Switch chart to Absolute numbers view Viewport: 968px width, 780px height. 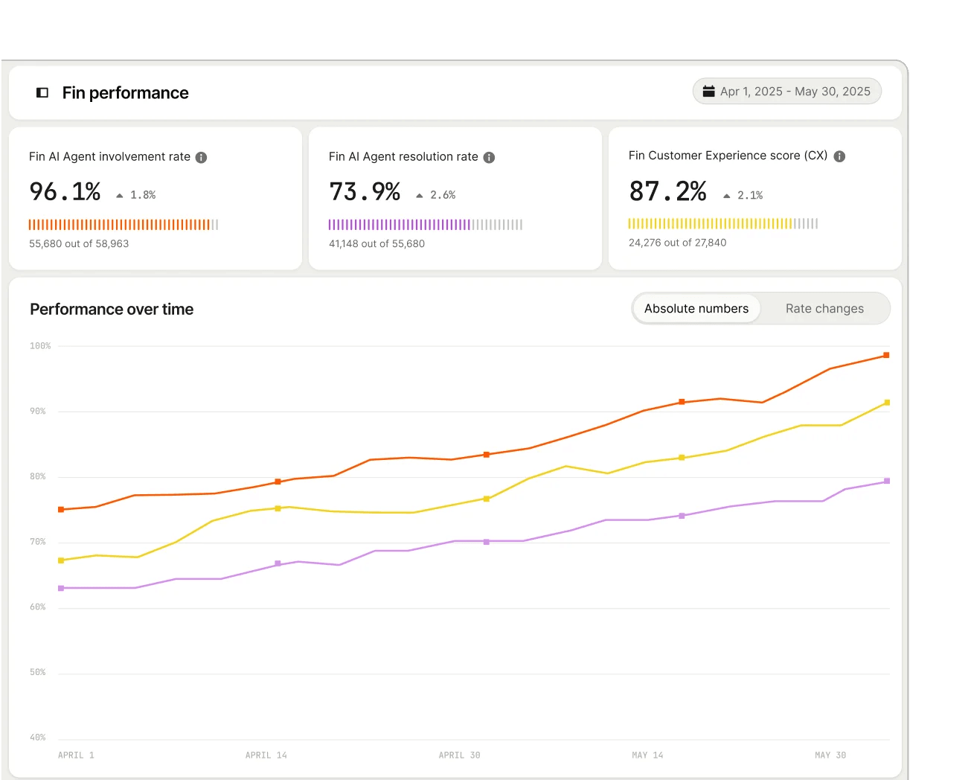click(x=696, y=309)
